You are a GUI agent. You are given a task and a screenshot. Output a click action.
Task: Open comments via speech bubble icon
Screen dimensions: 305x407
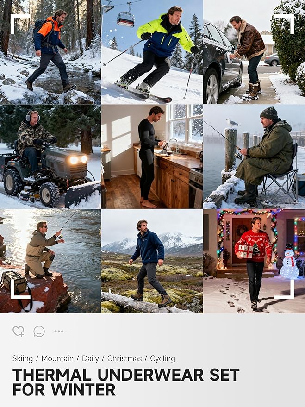point(39,332)
